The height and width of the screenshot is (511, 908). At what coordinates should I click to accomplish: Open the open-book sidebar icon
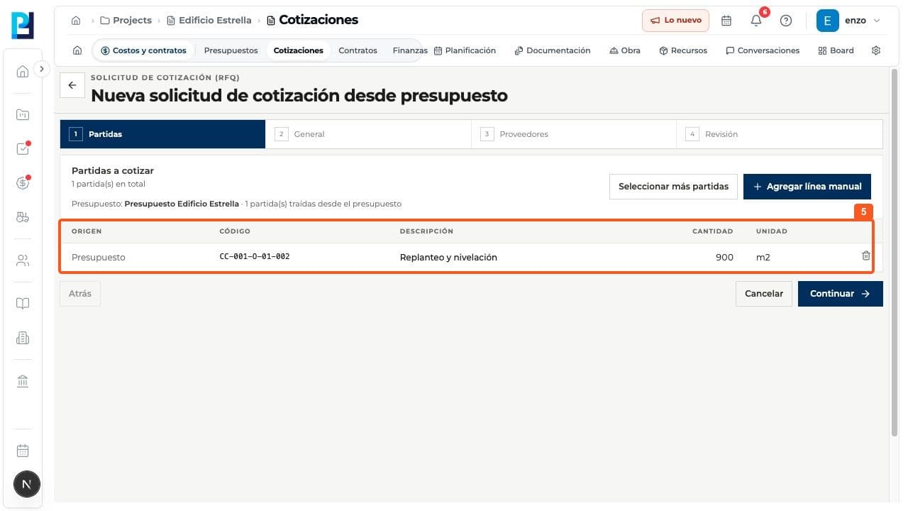pos(23,304)
